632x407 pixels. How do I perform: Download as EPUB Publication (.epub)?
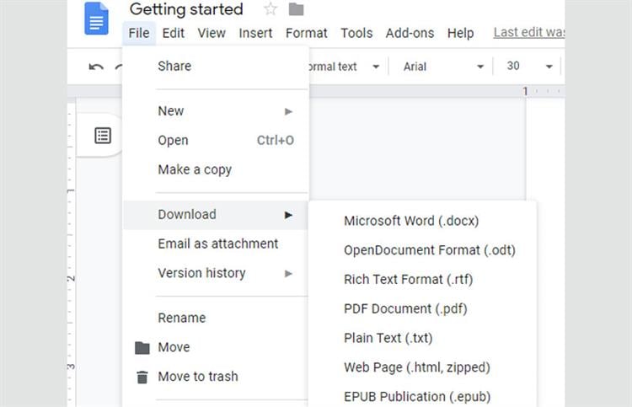[423, 397]
